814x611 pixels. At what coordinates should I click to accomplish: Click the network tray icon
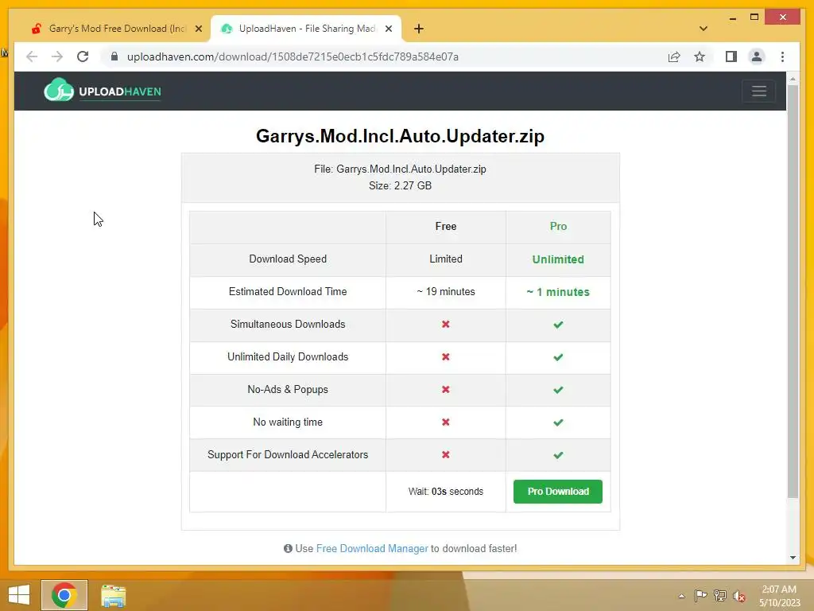(719, 596)
